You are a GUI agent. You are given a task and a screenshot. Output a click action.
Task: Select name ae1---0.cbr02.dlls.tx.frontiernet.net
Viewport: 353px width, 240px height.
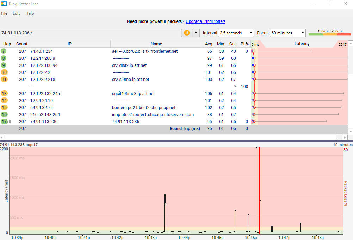click(x=145, y=51)
